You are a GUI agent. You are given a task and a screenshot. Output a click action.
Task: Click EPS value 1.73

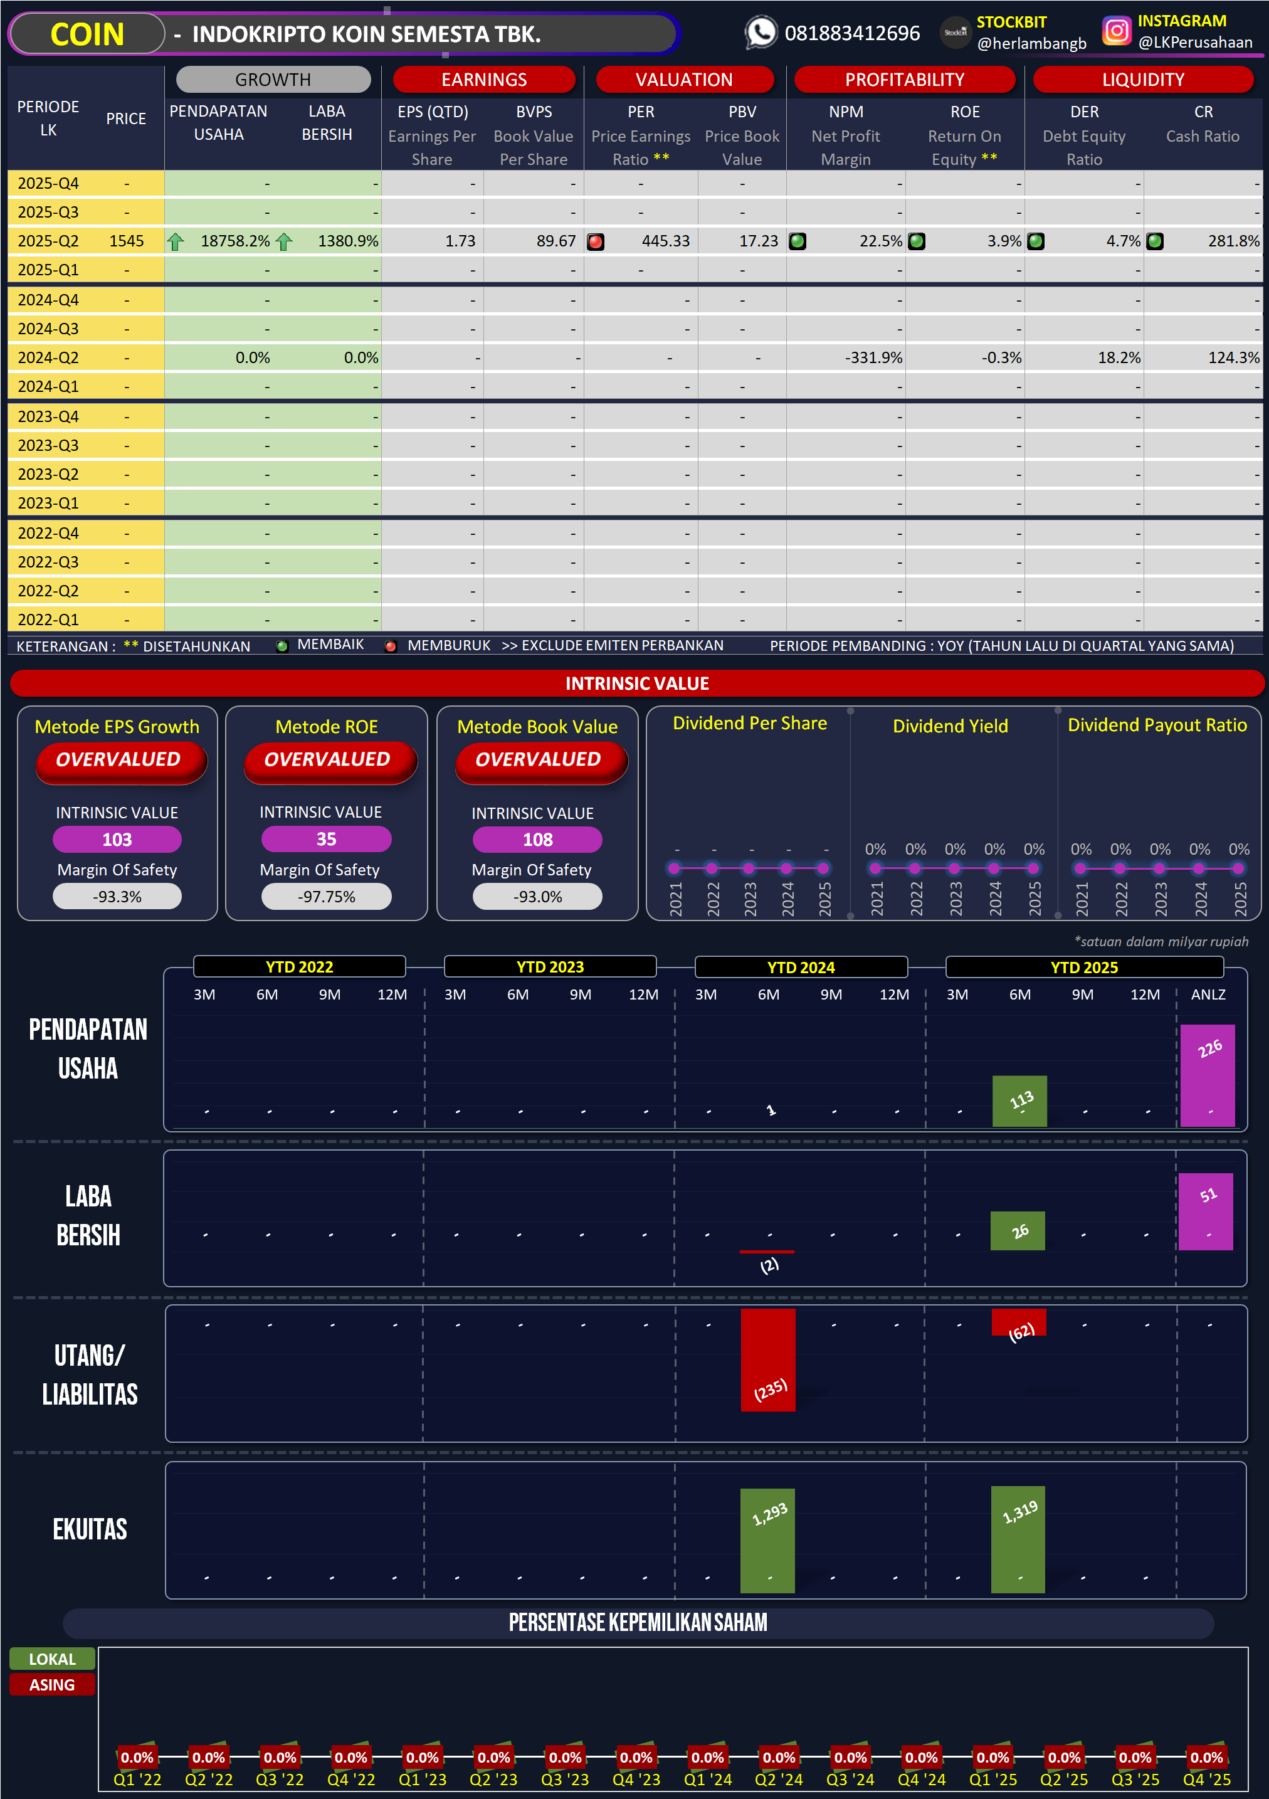[x=460, y=241]
